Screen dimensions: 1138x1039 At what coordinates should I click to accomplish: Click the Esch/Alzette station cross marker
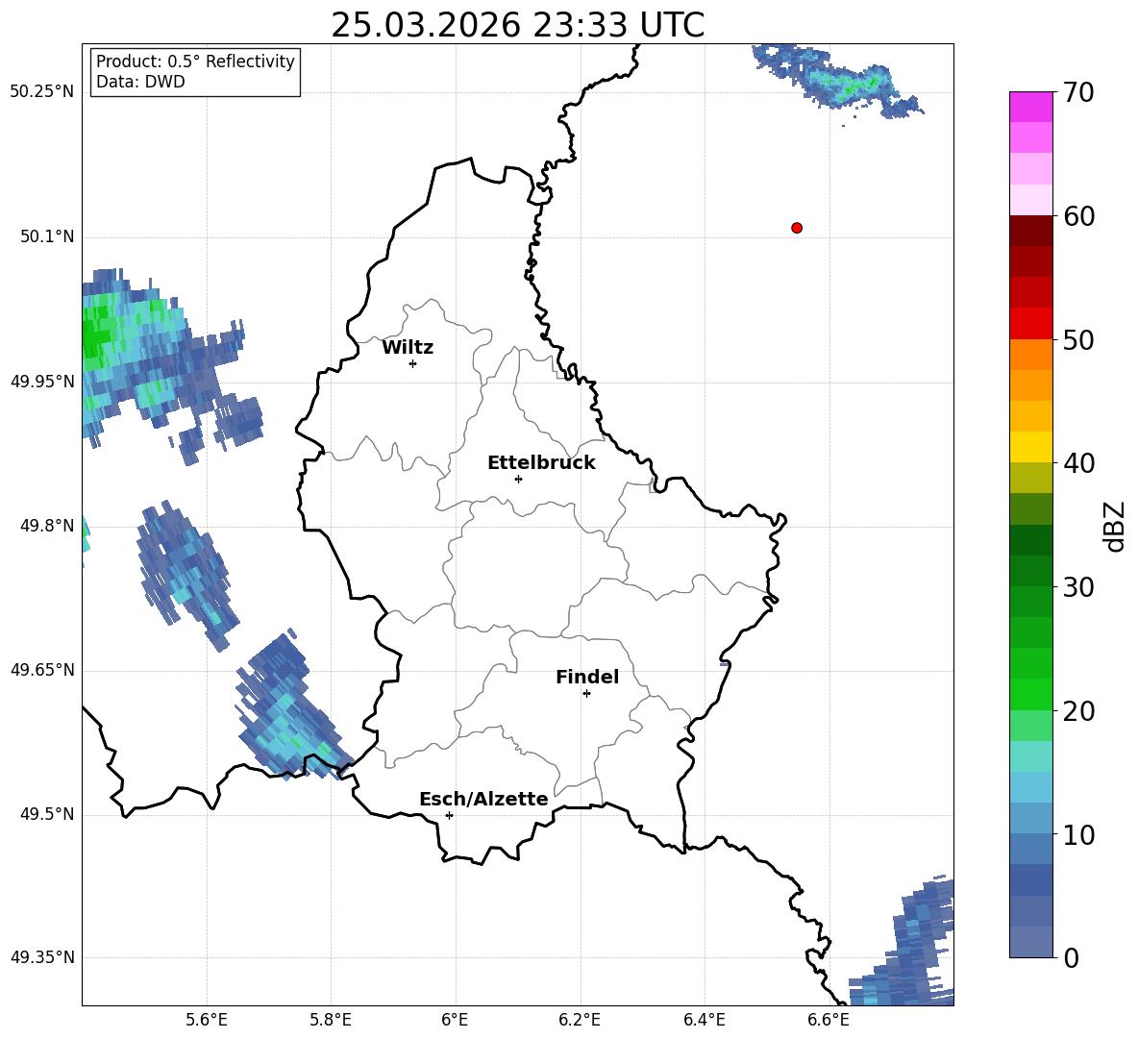(x=449, y=815)
